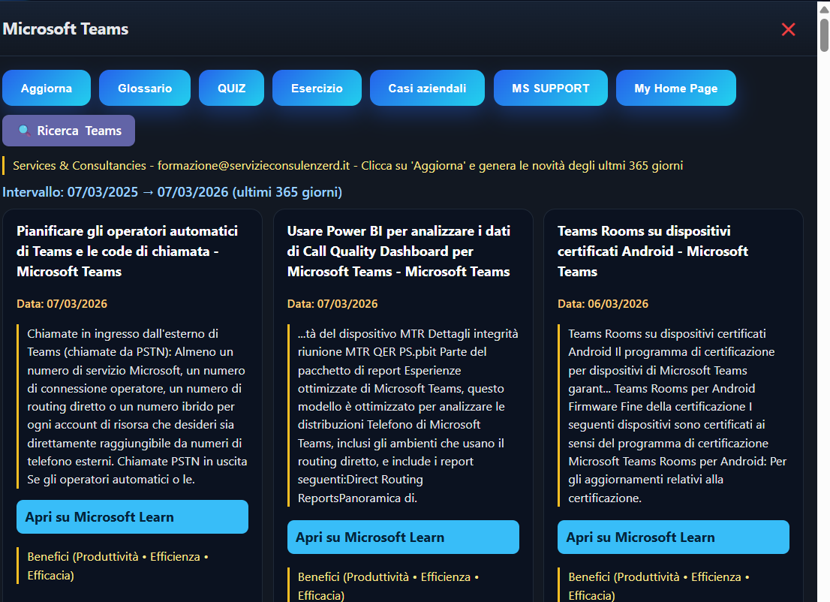The image size is (830, 602).
Task: Open 'Teams Rooms su dispositivi' card on Microsoft Learn
Action: 673,537
